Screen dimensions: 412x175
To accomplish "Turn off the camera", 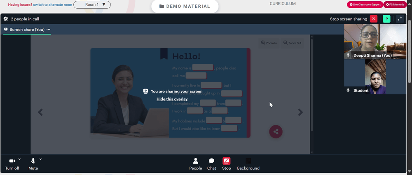I will [x=12, y=164].
